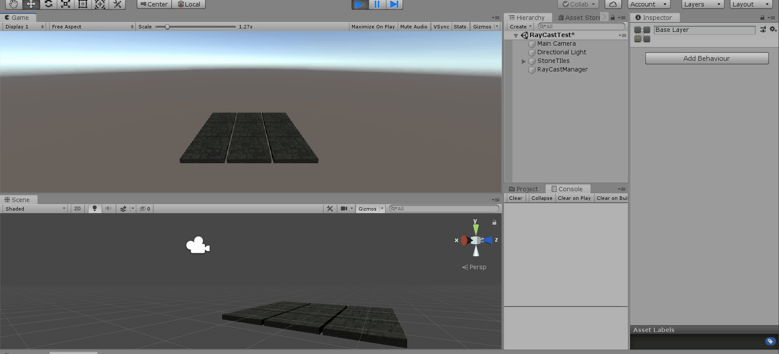This screenshot has width=779, height=354.
Task: Pause playback with the Pause button
Action: (377, 4)
